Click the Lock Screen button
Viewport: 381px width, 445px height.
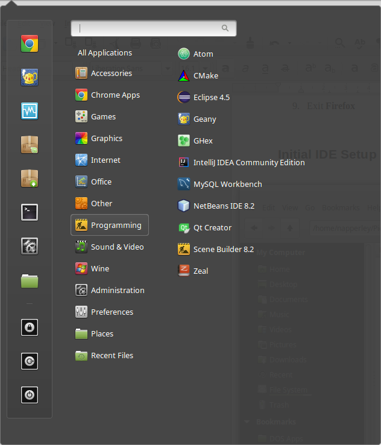[30, 327]
